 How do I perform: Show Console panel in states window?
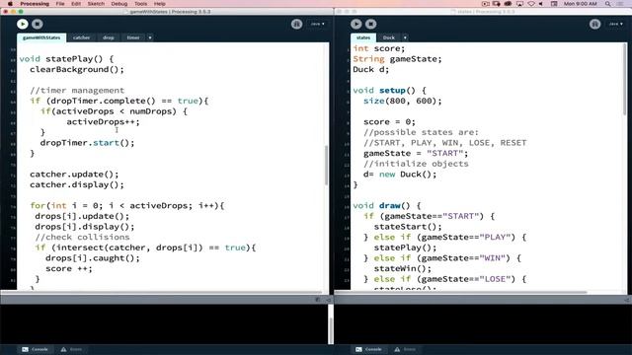click(368, 349)
